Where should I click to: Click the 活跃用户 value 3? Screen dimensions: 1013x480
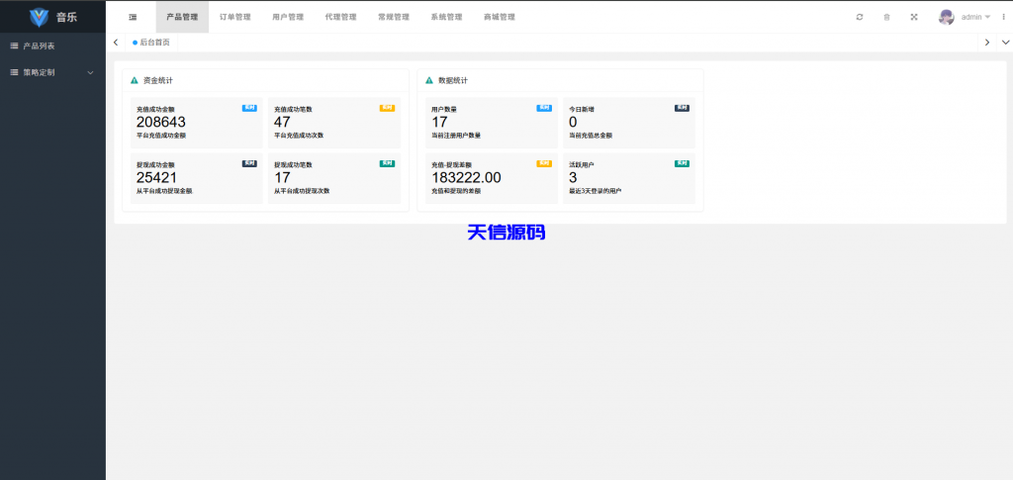[573, 178]
